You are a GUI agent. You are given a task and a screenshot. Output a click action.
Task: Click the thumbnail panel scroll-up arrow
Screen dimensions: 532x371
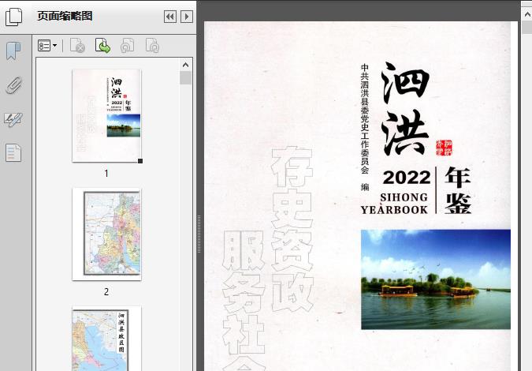185,65
